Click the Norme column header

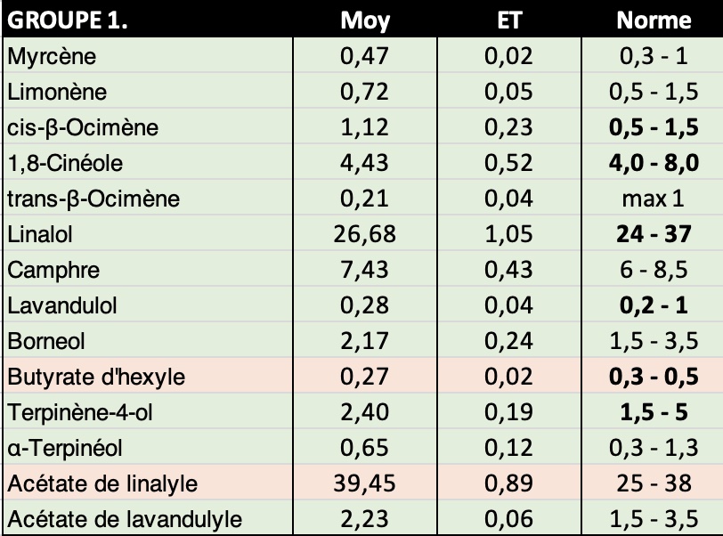[x=653, y=20]
